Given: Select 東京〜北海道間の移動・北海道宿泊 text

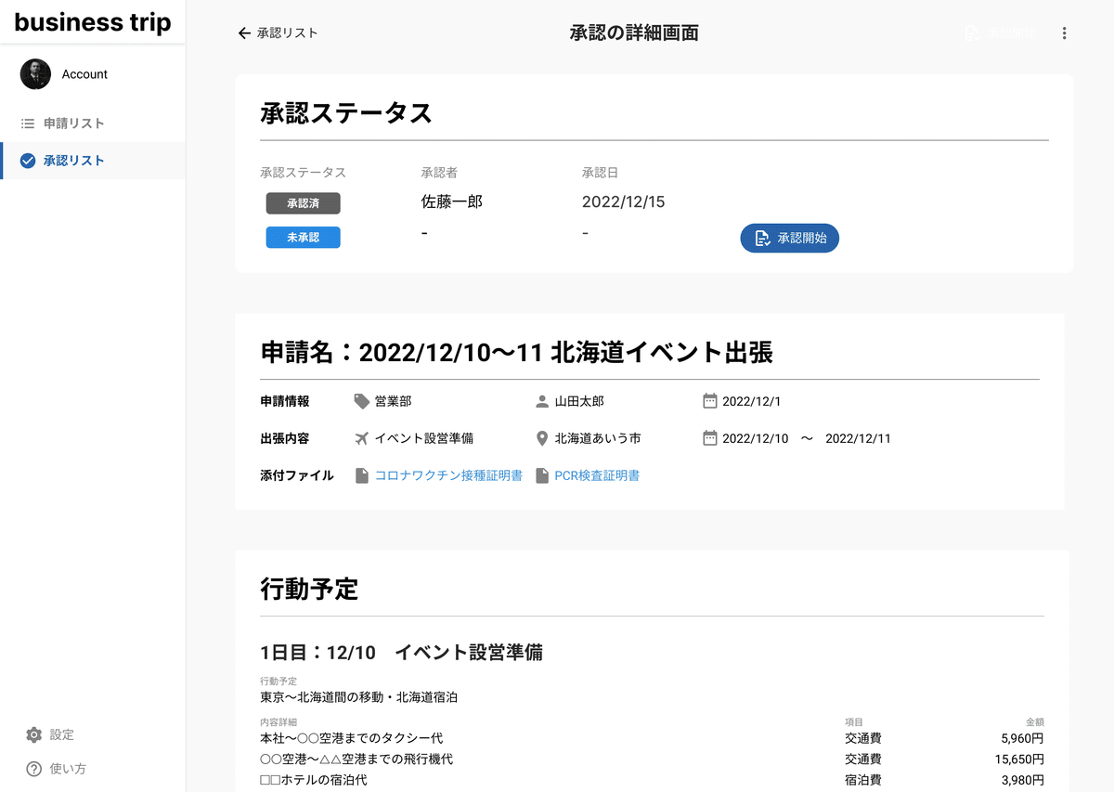Looking at the screenshot, I should click(x=359, y=696).
